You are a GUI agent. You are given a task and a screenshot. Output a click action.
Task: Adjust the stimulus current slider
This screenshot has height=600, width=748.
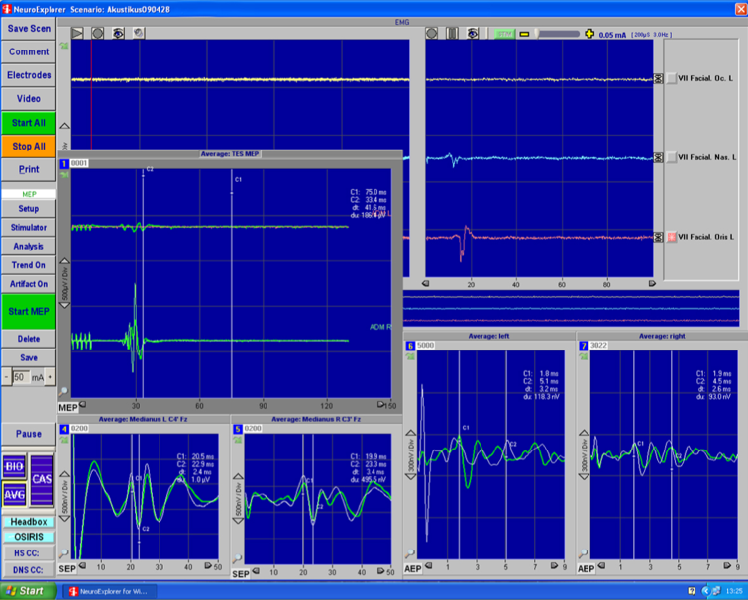coord(557,34)
